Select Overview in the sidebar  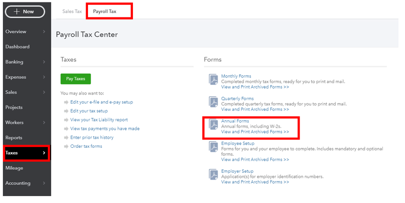16,32
